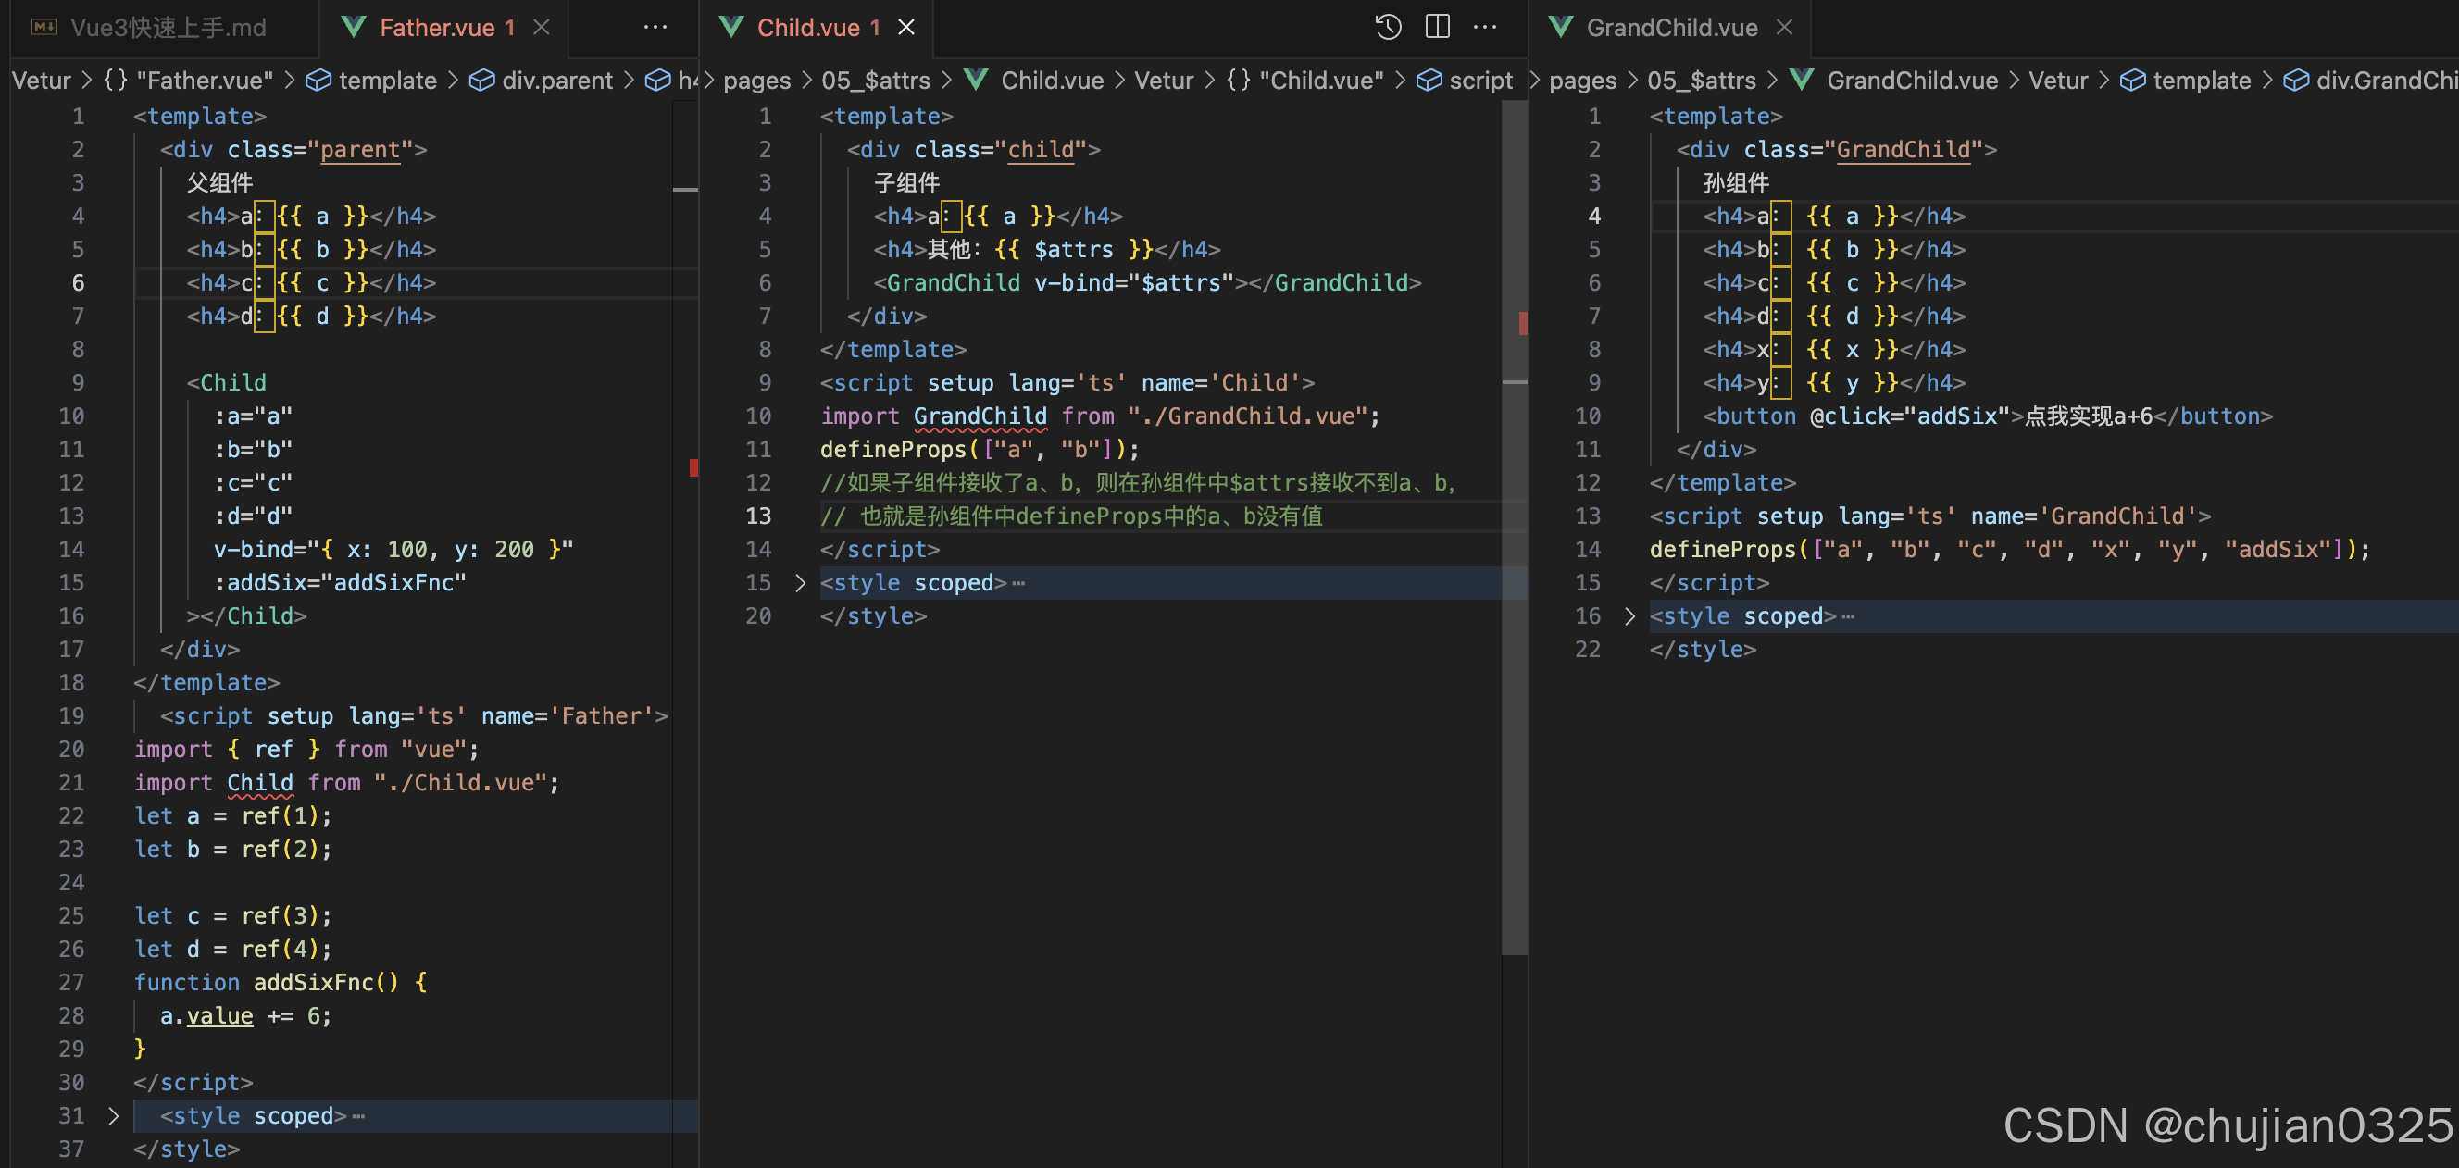The width and height of the screenshot is (2459, 1168).
Task: Open 05_$attrs breadcrumb in Child.vue pane
Action: (875, 81)
